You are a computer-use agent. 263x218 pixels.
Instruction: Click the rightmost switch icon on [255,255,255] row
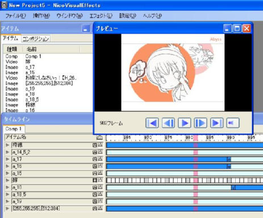tap(101, 208)
